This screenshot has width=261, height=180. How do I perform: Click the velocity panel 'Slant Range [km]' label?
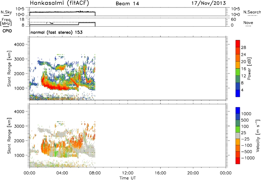coord(9,136)
